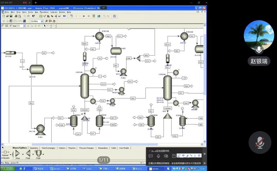Toggle the microphone mute button
The height and width of the screenshot is (171, 277).
tap(259, 143)
